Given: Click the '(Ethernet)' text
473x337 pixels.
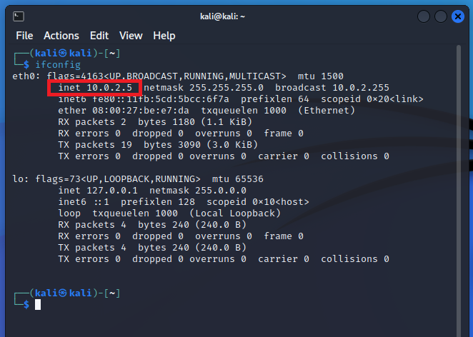Looking at the screenshot, I should pos(327,111).
